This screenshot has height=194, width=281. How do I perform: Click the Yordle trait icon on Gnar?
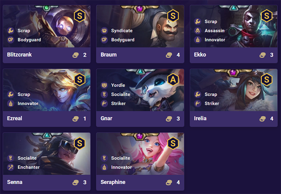click(104, 85)
